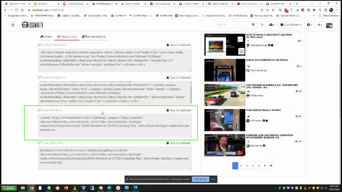Image resolution: width=342 pixels, height=192 pixels.
Task: Click the browser back arrow
Action: [5, 10]
